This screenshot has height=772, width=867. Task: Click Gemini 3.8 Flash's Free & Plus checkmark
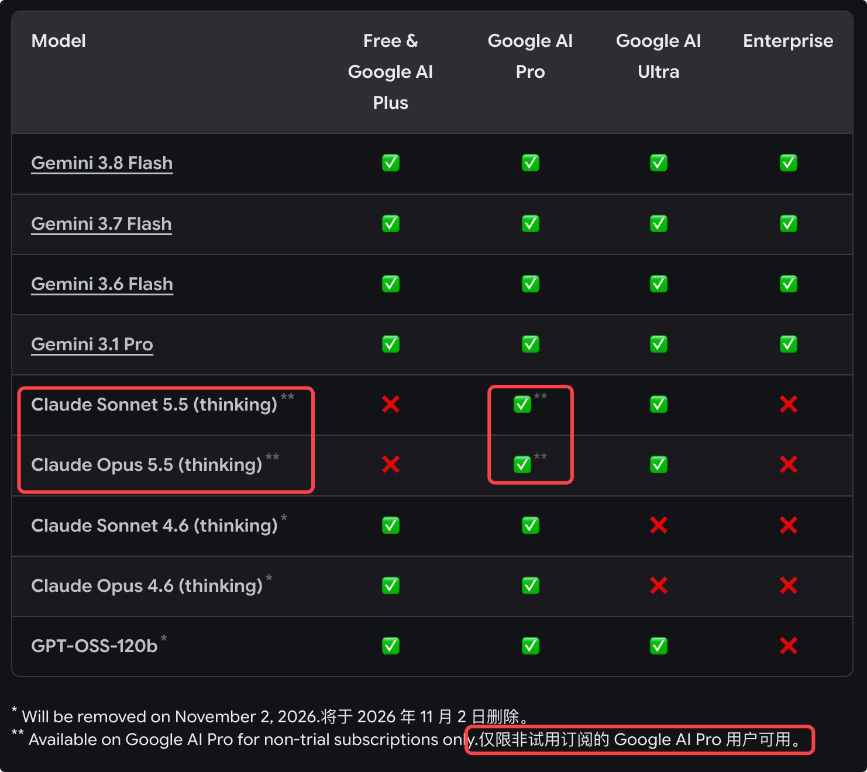[x=391, y=163]
